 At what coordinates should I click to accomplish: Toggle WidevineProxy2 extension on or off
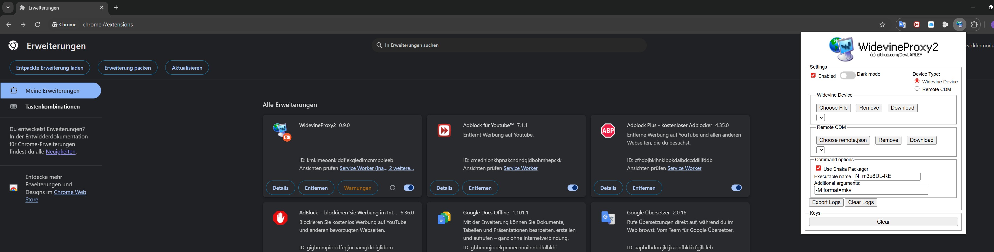tap(409, 188)
